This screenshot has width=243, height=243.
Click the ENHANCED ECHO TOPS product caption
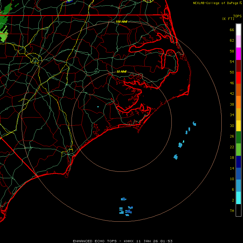click(x=95, y=241)
